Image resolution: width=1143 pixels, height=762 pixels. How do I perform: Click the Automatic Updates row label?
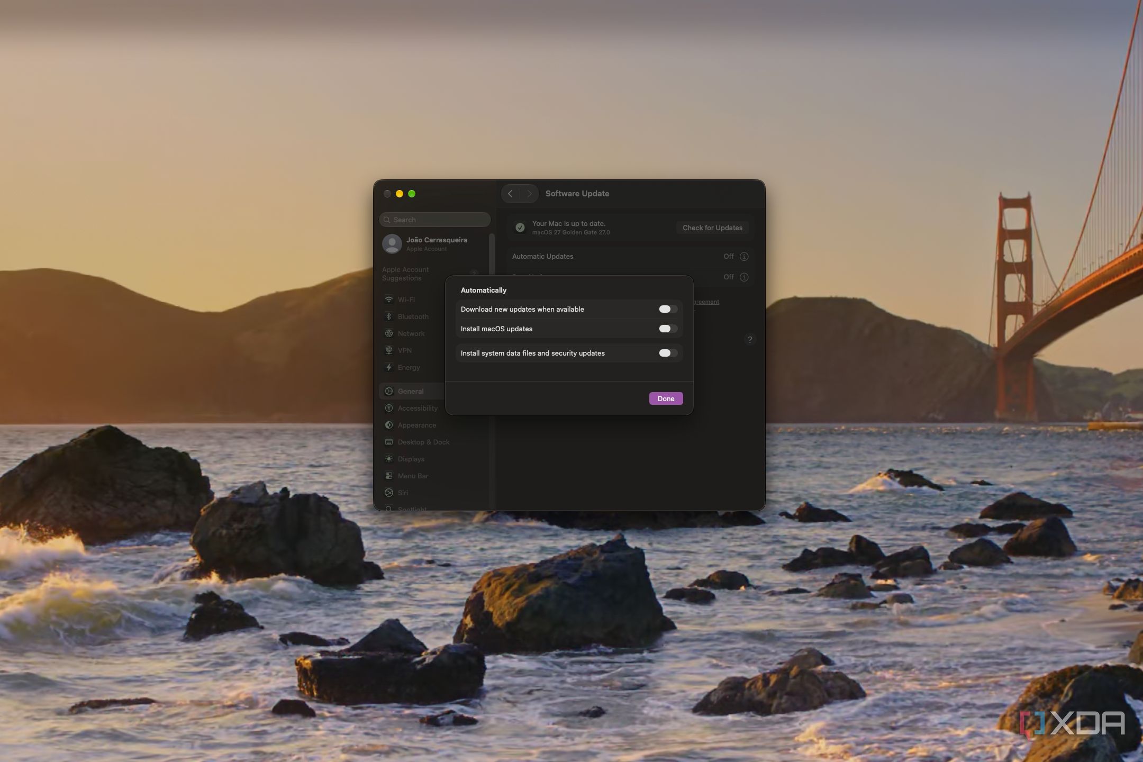[542, 256]
